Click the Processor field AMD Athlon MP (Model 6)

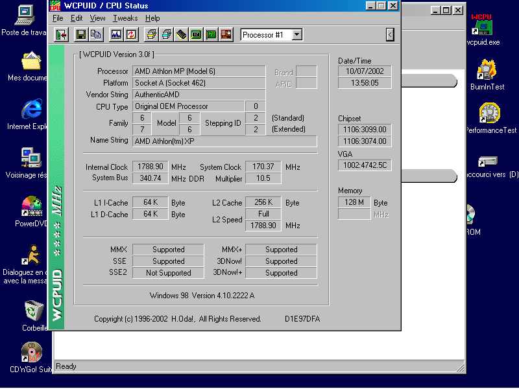point(199,71)
